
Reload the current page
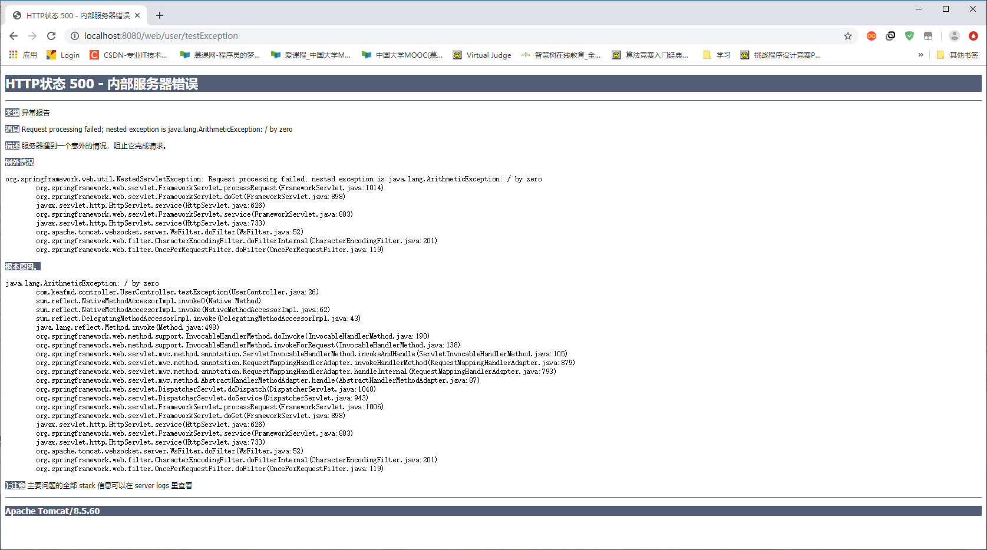pos(51,36)
